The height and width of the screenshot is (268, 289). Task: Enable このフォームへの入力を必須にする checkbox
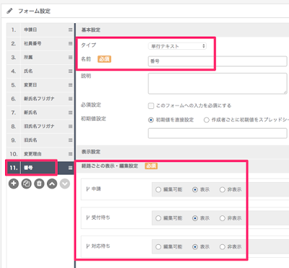pos(151,105)
